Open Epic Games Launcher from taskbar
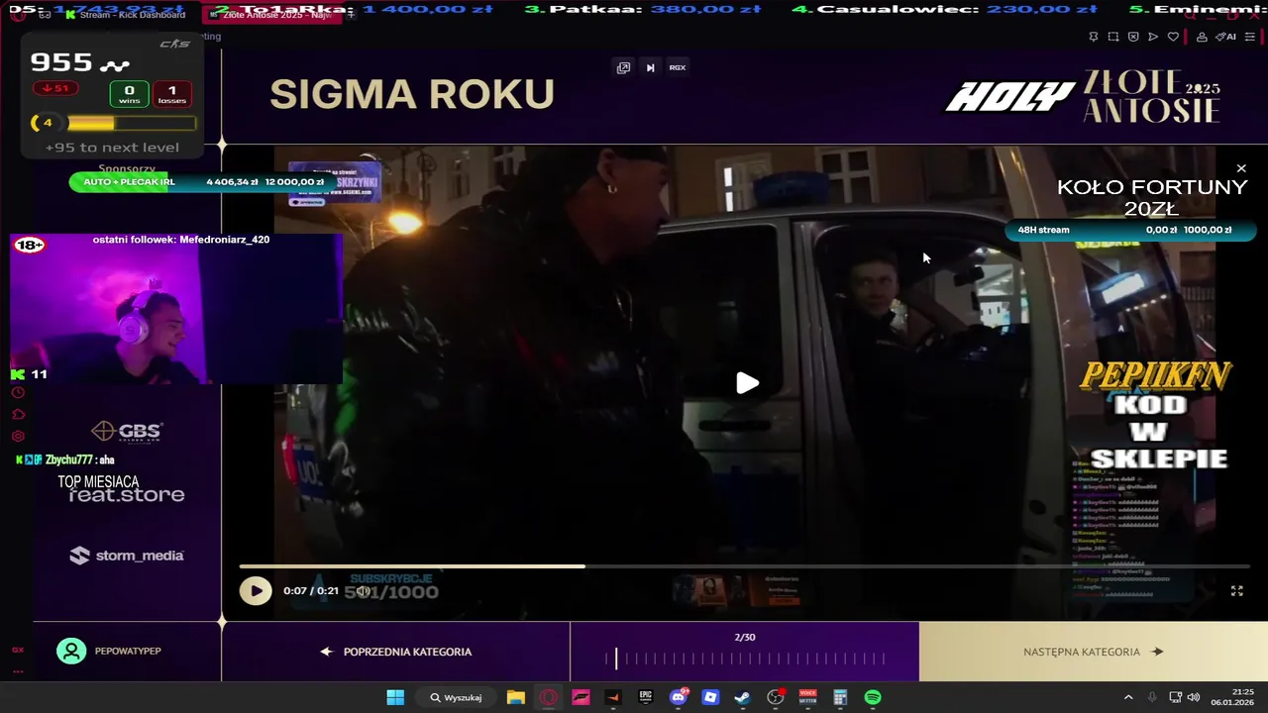Viewport: 1268px width, 713px height. (x=646, y=697)
